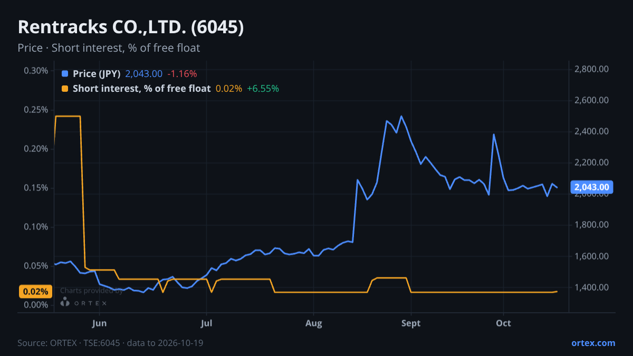
Task: Click the Charts provided by caption
Action: [x=91, y=291]
